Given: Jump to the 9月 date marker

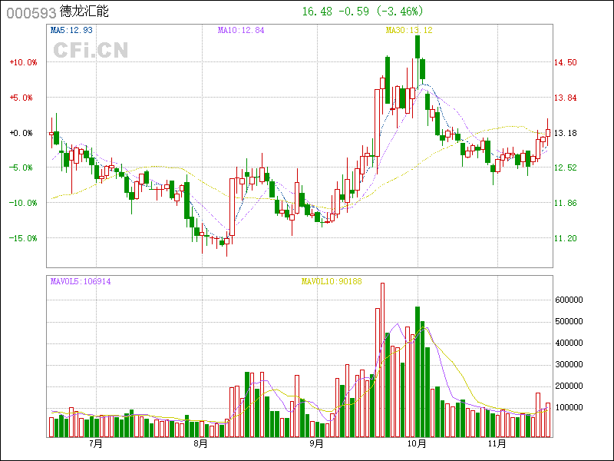Looking at the screenshot, I should point(316,443).
